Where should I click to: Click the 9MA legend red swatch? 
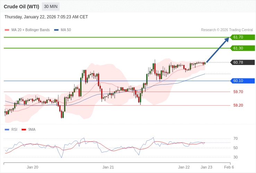click(x=24, y=130)
